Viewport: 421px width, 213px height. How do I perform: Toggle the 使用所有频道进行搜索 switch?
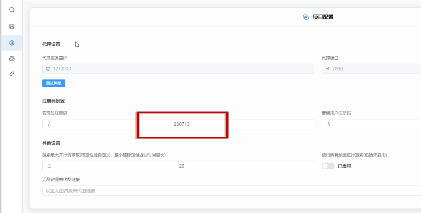point(328,166)
